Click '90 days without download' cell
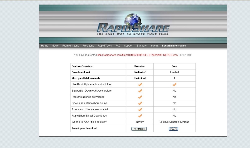This screenshot has width=250, height=148. point(174,122)
